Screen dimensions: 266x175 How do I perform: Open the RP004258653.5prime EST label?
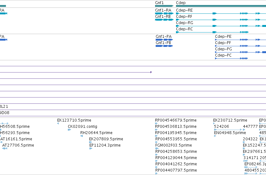coord(176,152)
